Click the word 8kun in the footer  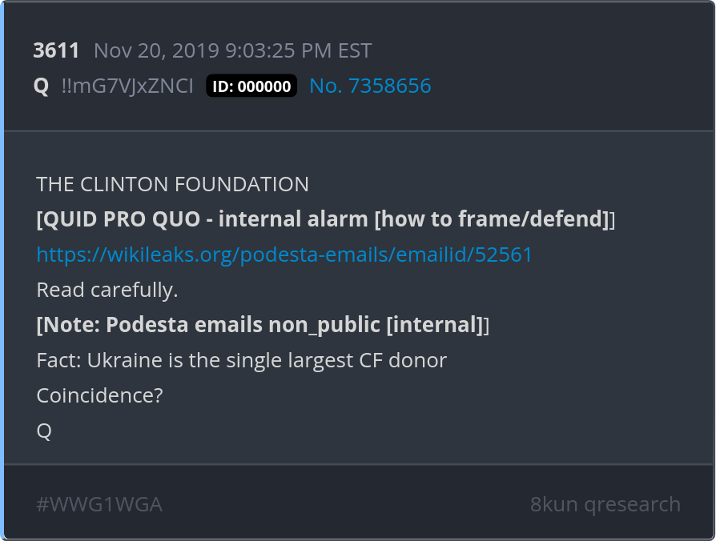(x=553, y=504)
